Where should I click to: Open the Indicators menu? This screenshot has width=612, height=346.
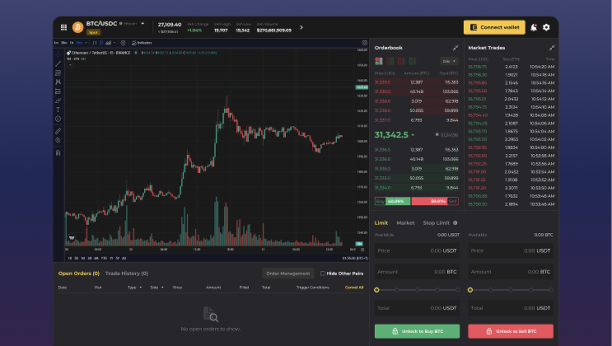click(x=142, y=43)
